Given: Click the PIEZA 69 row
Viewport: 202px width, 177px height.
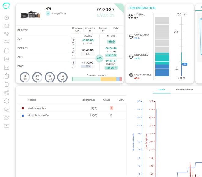Looking at the screenshot, I should tap(42, 48).
